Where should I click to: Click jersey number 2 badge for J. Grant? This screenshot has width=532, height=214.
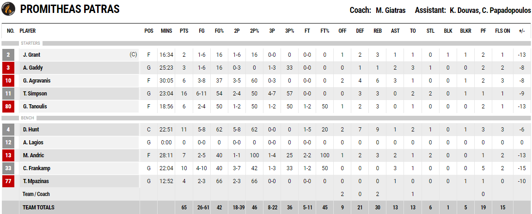[8, 55]
